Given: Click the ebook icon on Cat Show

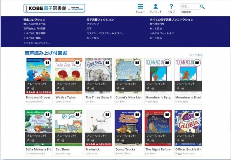Looking at the screenshot, I should 77,115.
